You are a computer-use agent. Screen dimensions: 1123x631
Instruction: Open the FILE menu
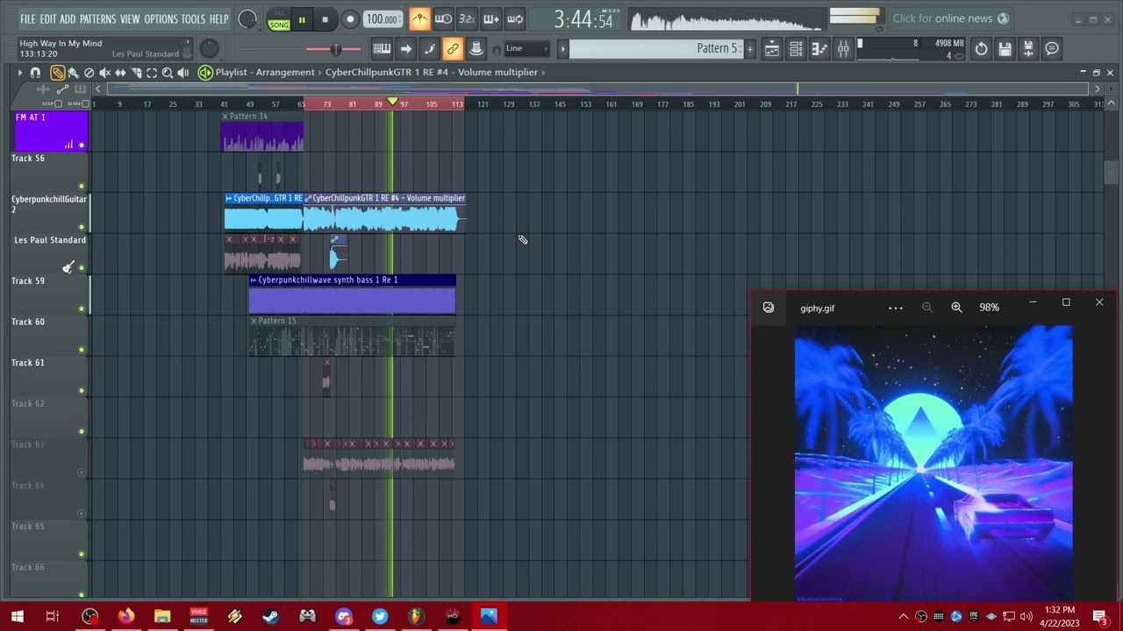(28, 19)
